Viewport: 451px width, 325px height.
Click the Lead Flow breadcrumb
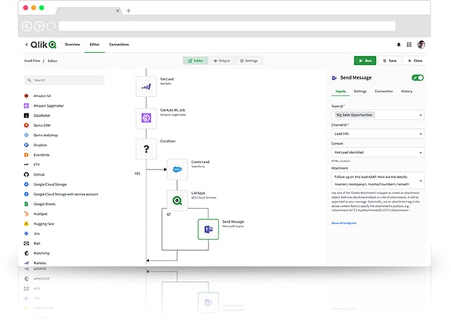click(x=33, y=61)
